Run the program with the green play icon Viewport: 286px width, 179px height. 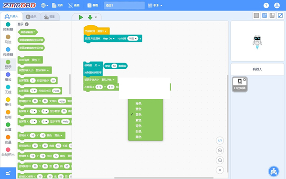[x=81, y=17]
